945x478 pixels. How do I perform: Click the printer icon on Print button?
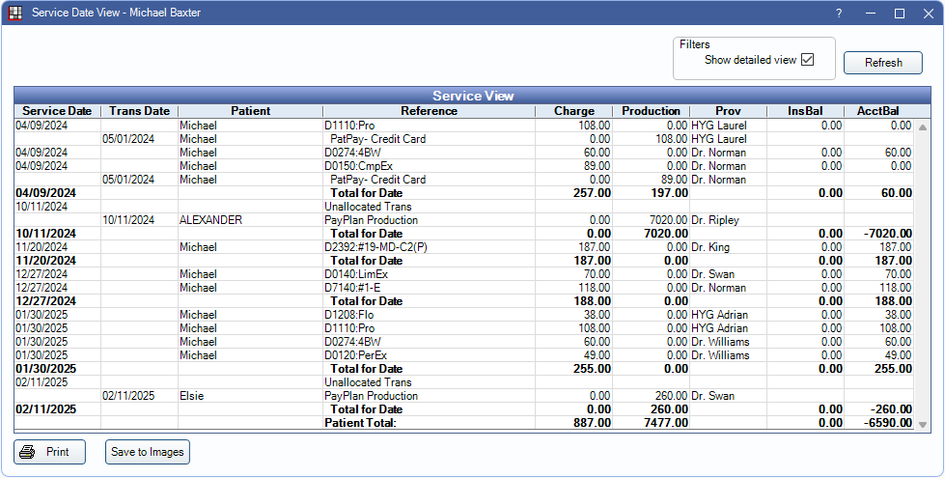[28, 452]
